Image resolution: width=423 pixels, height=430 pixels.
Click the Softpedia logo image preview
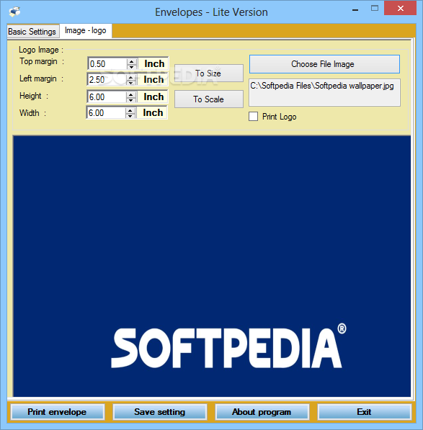pyautogui.click(x=212, y=266)
